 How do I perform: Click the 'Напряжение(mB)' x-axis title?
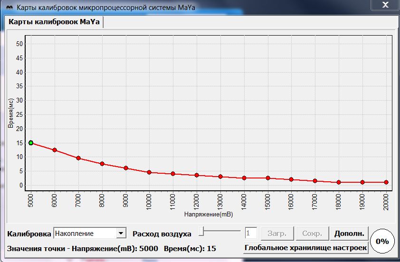coord(209,215)
